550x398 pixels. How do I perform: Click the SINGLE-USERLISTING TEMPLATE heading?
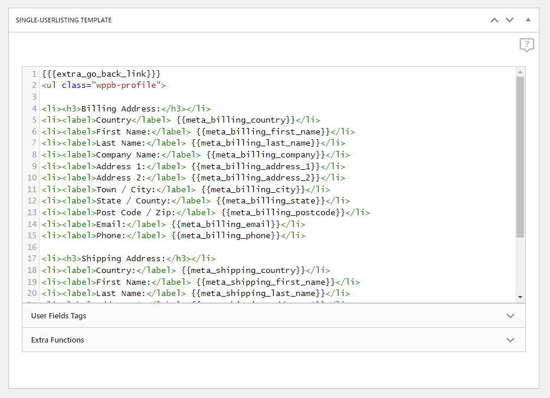64,20
